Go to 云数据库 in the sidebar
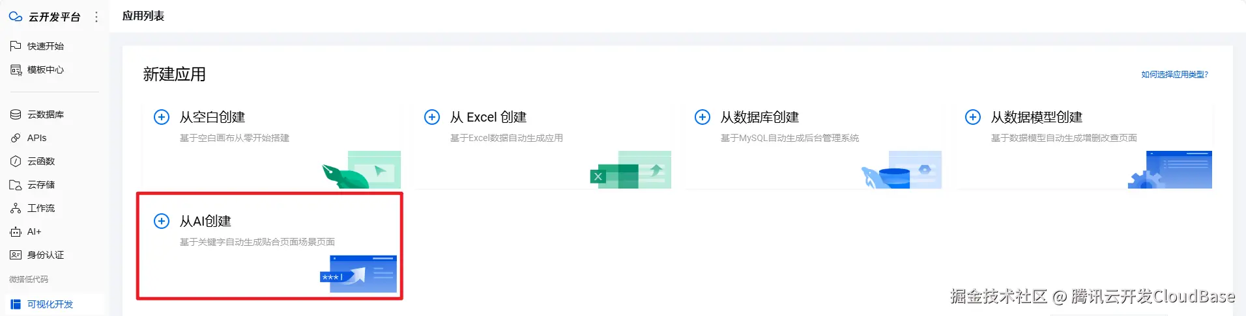 click(45, 114)
